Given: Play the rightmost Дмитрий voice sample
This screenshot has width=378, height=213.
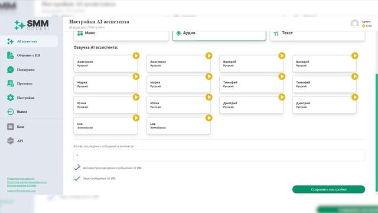Looking at the screenshot, I should pyautogui.click(x=354, y=97).
